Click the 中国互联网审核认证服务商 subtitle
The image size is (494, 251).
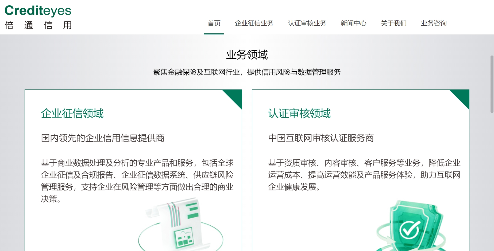[x=321, y=138]
